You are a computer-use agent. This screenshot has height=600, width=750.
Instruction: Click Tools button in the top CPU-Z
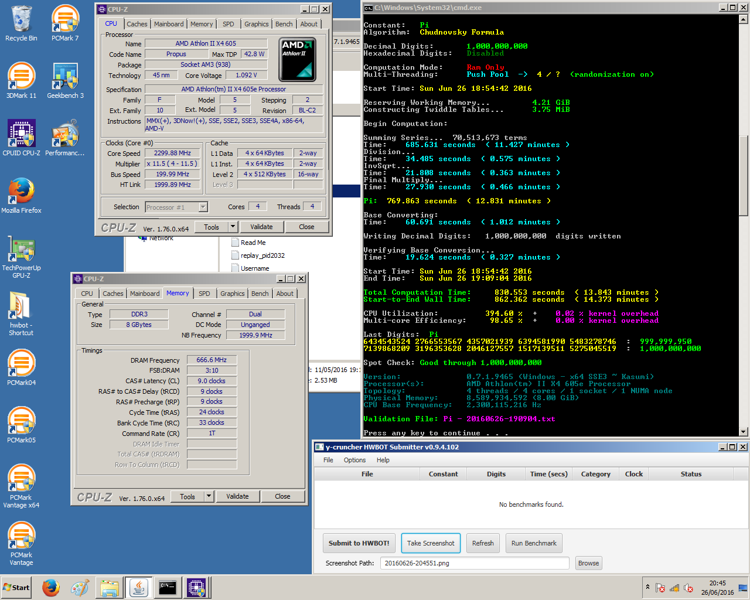pos(212,227)
